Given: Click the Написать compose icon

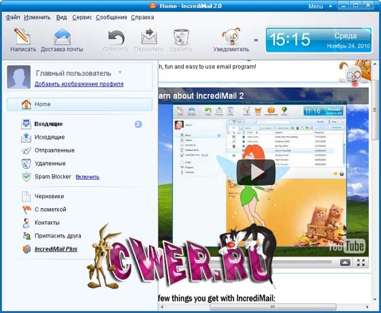Looking at the screenshot, I should [22, 36].
